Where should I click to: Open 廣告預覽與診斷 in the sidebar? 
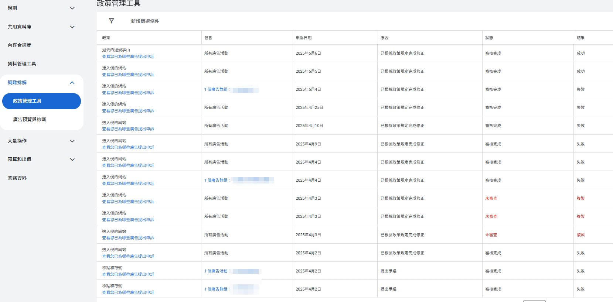tap(30, 120)
